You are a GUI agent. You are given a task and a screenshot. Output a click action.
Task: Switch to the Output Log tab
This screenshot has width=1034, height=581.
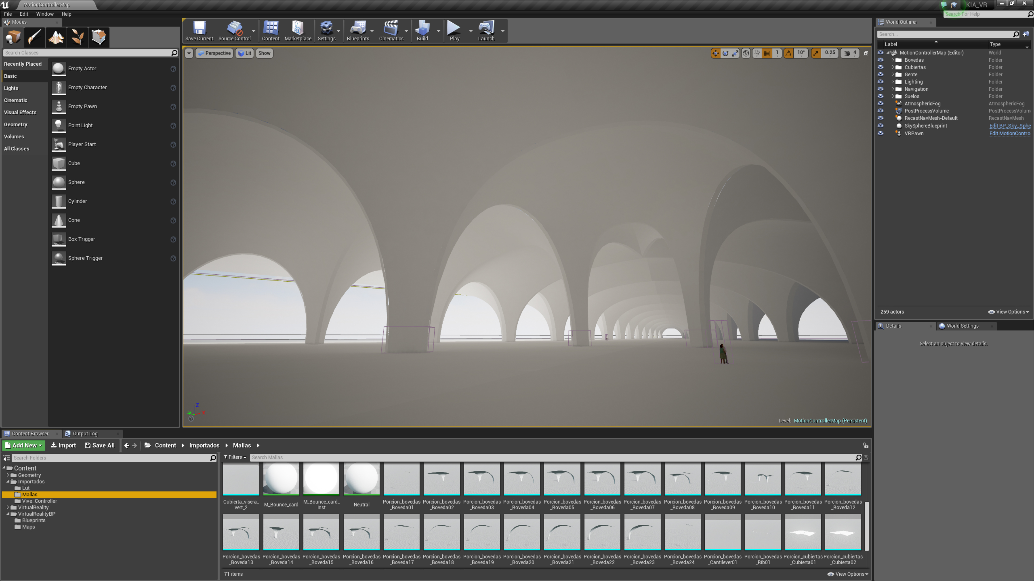point(85,433)
